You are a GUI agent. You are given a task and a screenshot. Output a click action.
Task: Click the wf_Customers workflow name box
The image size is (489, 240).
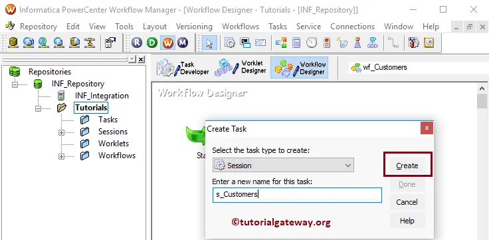coord(419,67)
